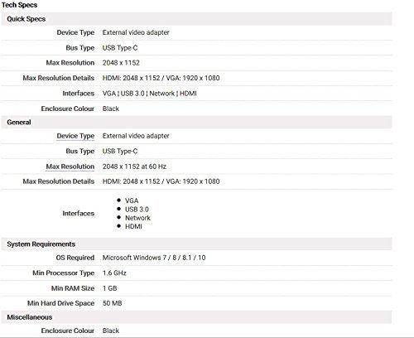Click the System Requirements section header
The height and width of the screenshot is (338, 414).
pyautogui.click(x=196, y=244)
